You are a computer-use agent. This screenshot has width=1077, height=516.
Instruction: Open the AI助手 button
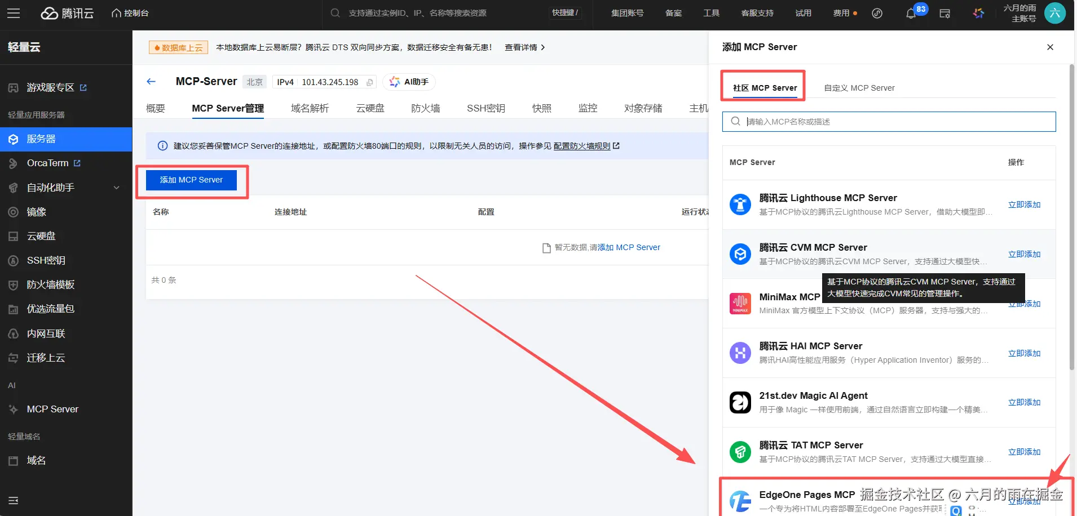click(409, 82)
